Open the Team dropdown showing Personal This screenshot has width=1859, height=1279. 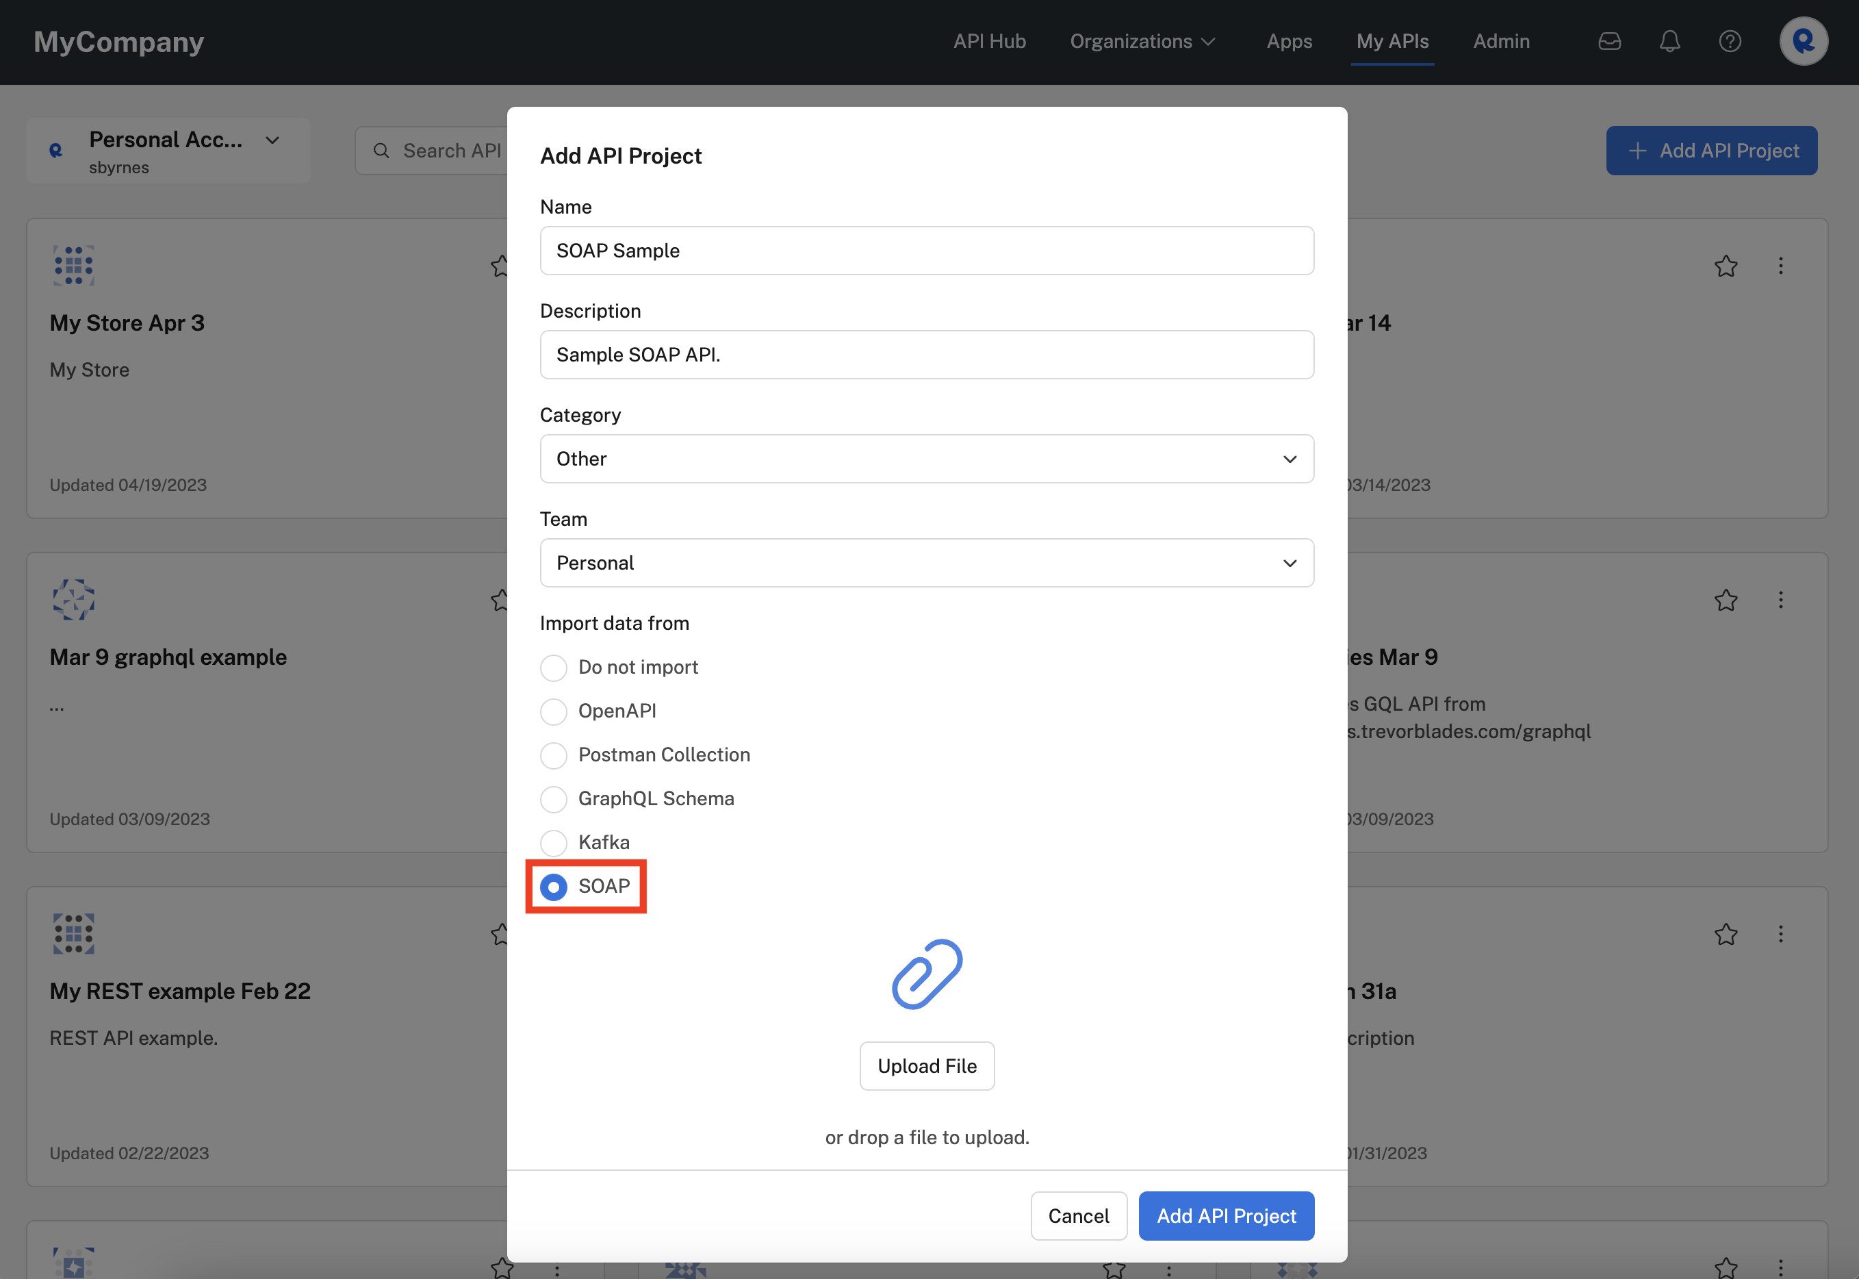[927, 563]
